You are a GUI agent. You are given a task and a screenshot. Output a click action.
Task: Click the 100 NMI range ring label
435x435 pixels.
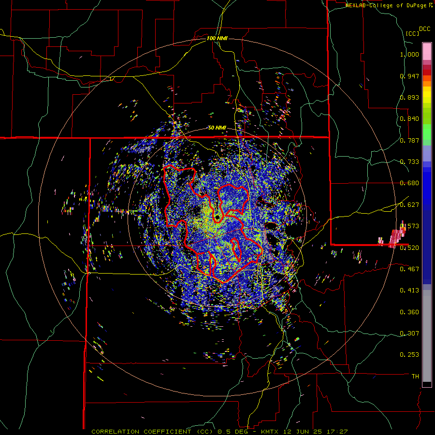(217, 38)
